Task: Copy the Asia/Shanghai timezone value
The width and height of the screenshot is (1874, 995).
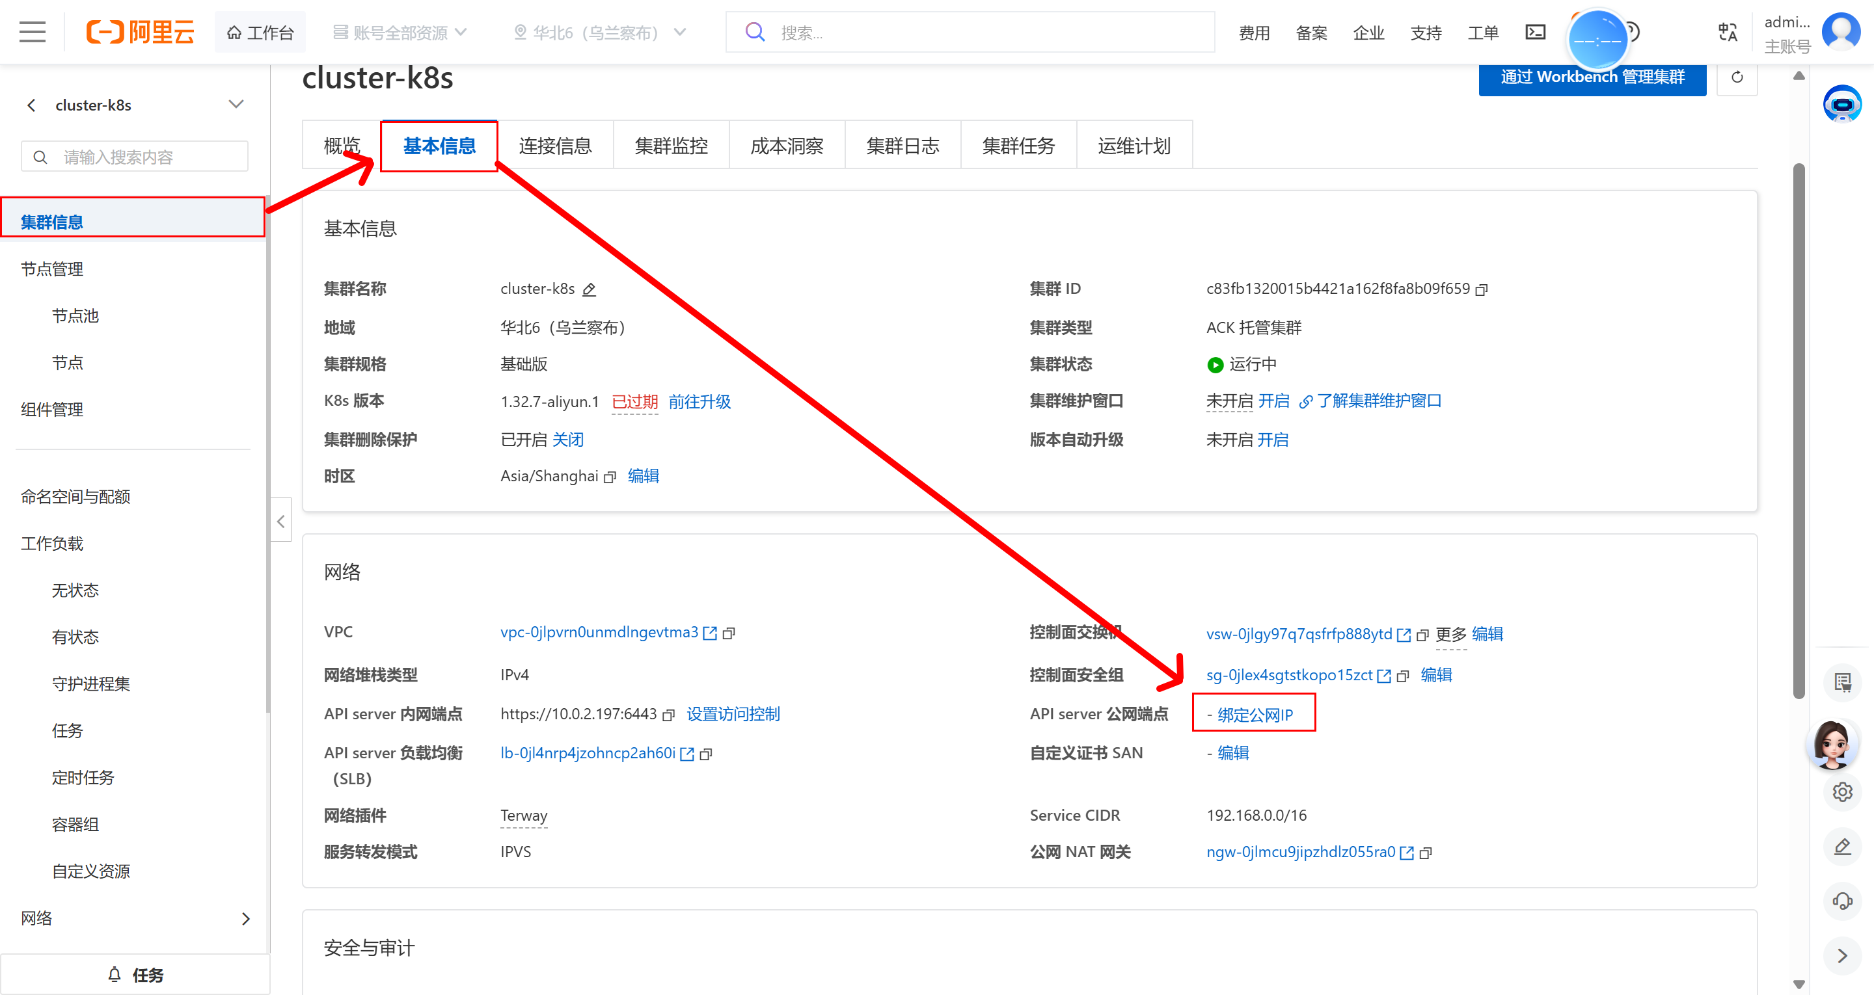Action: click(610, 477)
